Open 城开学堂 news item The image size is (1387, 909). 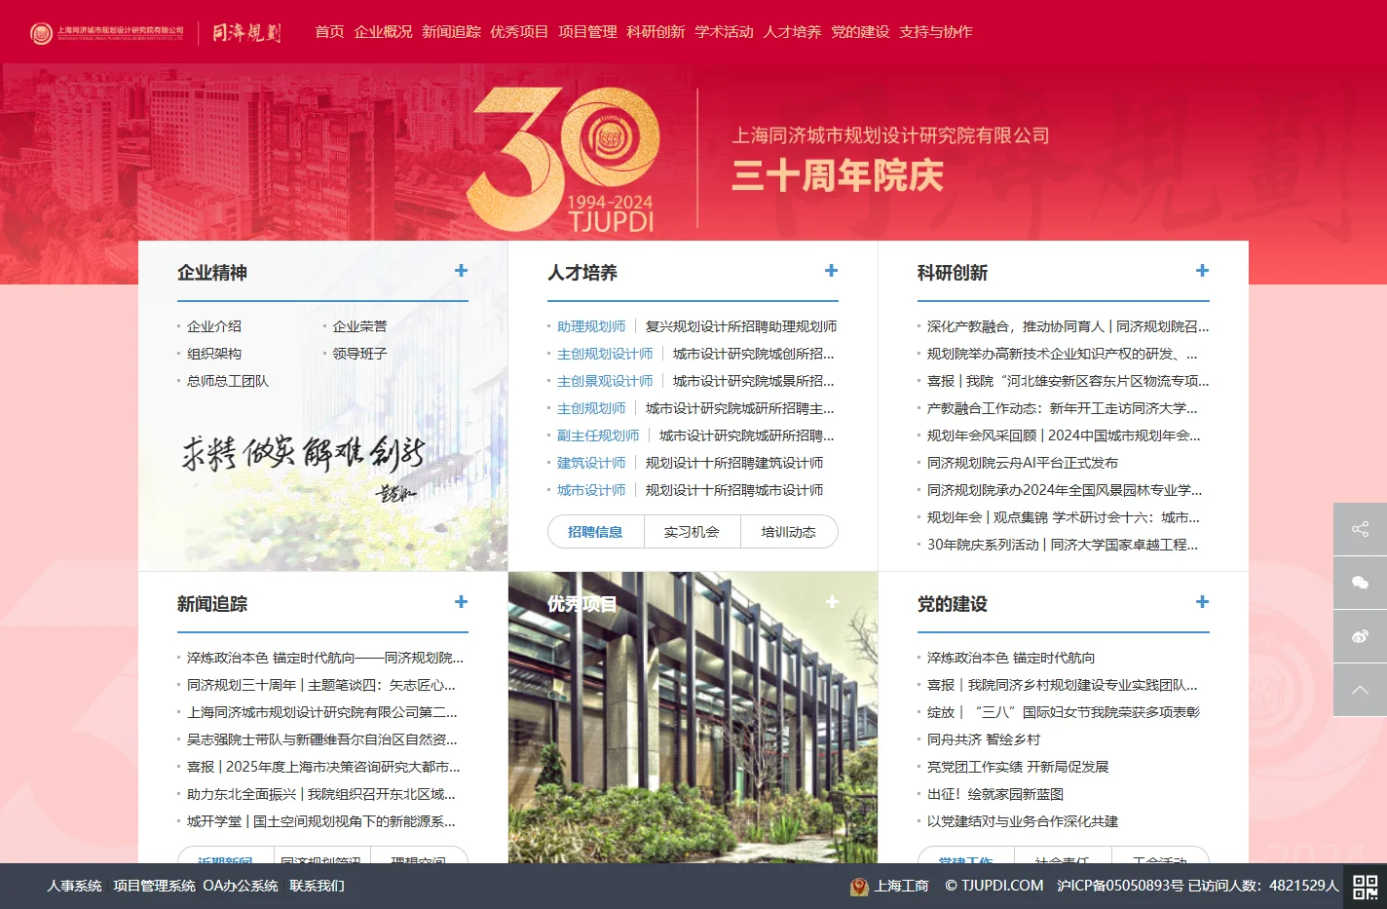pyautogui.click(x=320, y=821)
